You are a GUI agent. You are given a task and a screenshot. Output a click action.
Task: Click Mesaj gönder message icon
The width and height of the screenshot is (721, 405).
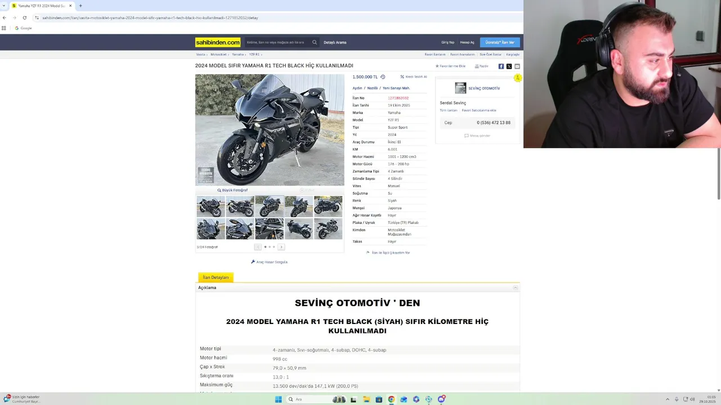[466, 136]
